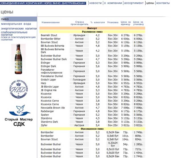Image resolution: width=171 pixels, height=158 pixels.
Task: Click the Erdinger Dark name
Action: tap(48, 66)
